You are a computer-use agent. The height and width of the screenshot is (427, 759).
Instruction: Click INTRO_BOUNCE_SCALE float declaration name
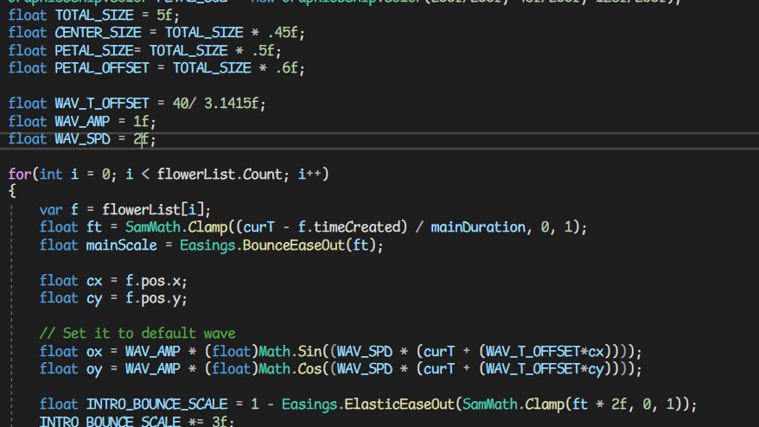click(x=156, y=405)
